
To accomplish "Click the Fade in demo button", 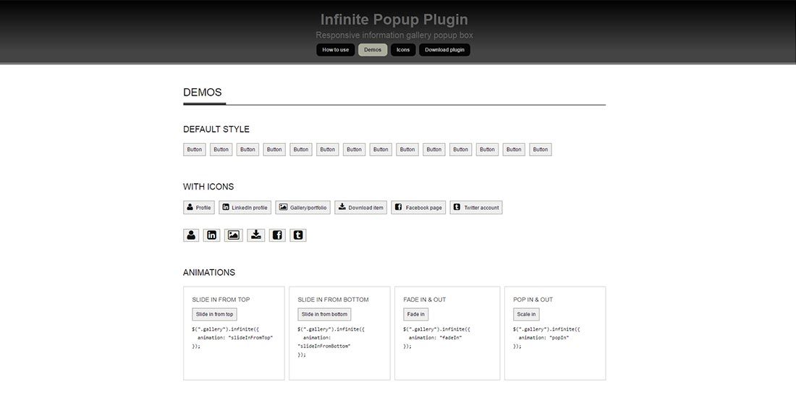I will coord(416,314).
